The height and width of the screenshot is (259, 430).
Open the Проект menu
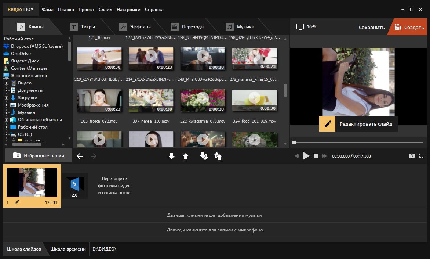click(x=86, y=9)
